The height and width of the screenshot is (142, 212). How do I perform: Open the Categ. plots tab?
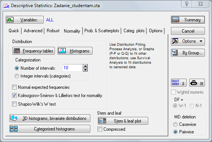click(134, 31)
